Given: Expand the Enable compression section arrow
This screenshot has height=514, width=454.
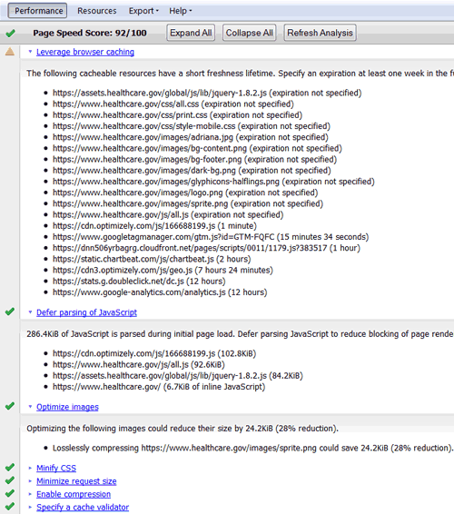Looking at the screenshot, I should (x=30, y=494).
